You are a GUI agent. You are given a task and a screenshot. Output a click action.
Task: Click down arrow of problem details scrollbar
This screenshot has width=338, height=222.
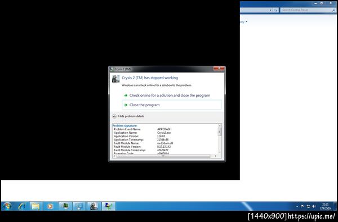point(220,152)
